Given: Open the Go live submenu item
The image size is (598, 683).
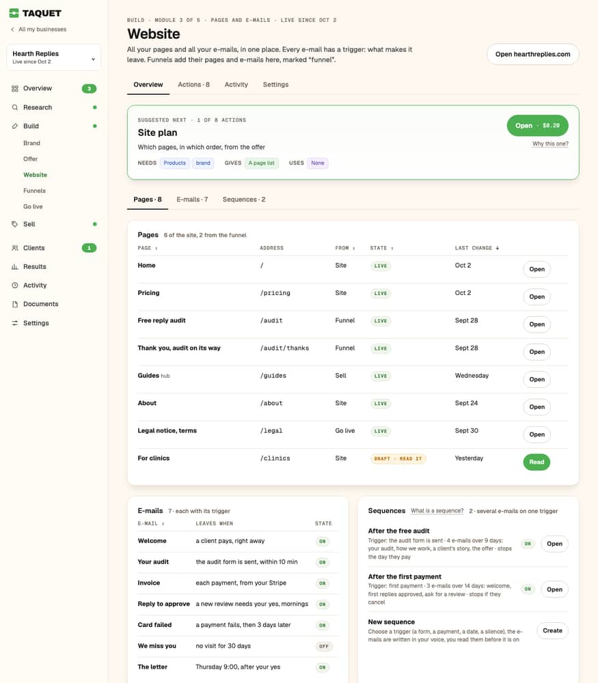Looking at the screenshot, I should tap(33, 206).
